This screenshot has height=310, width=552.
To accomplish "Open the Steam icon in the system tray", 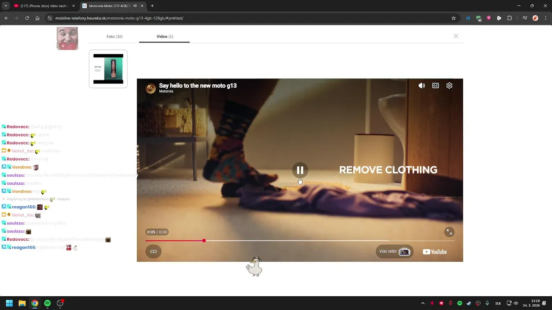I will [469, 303].
